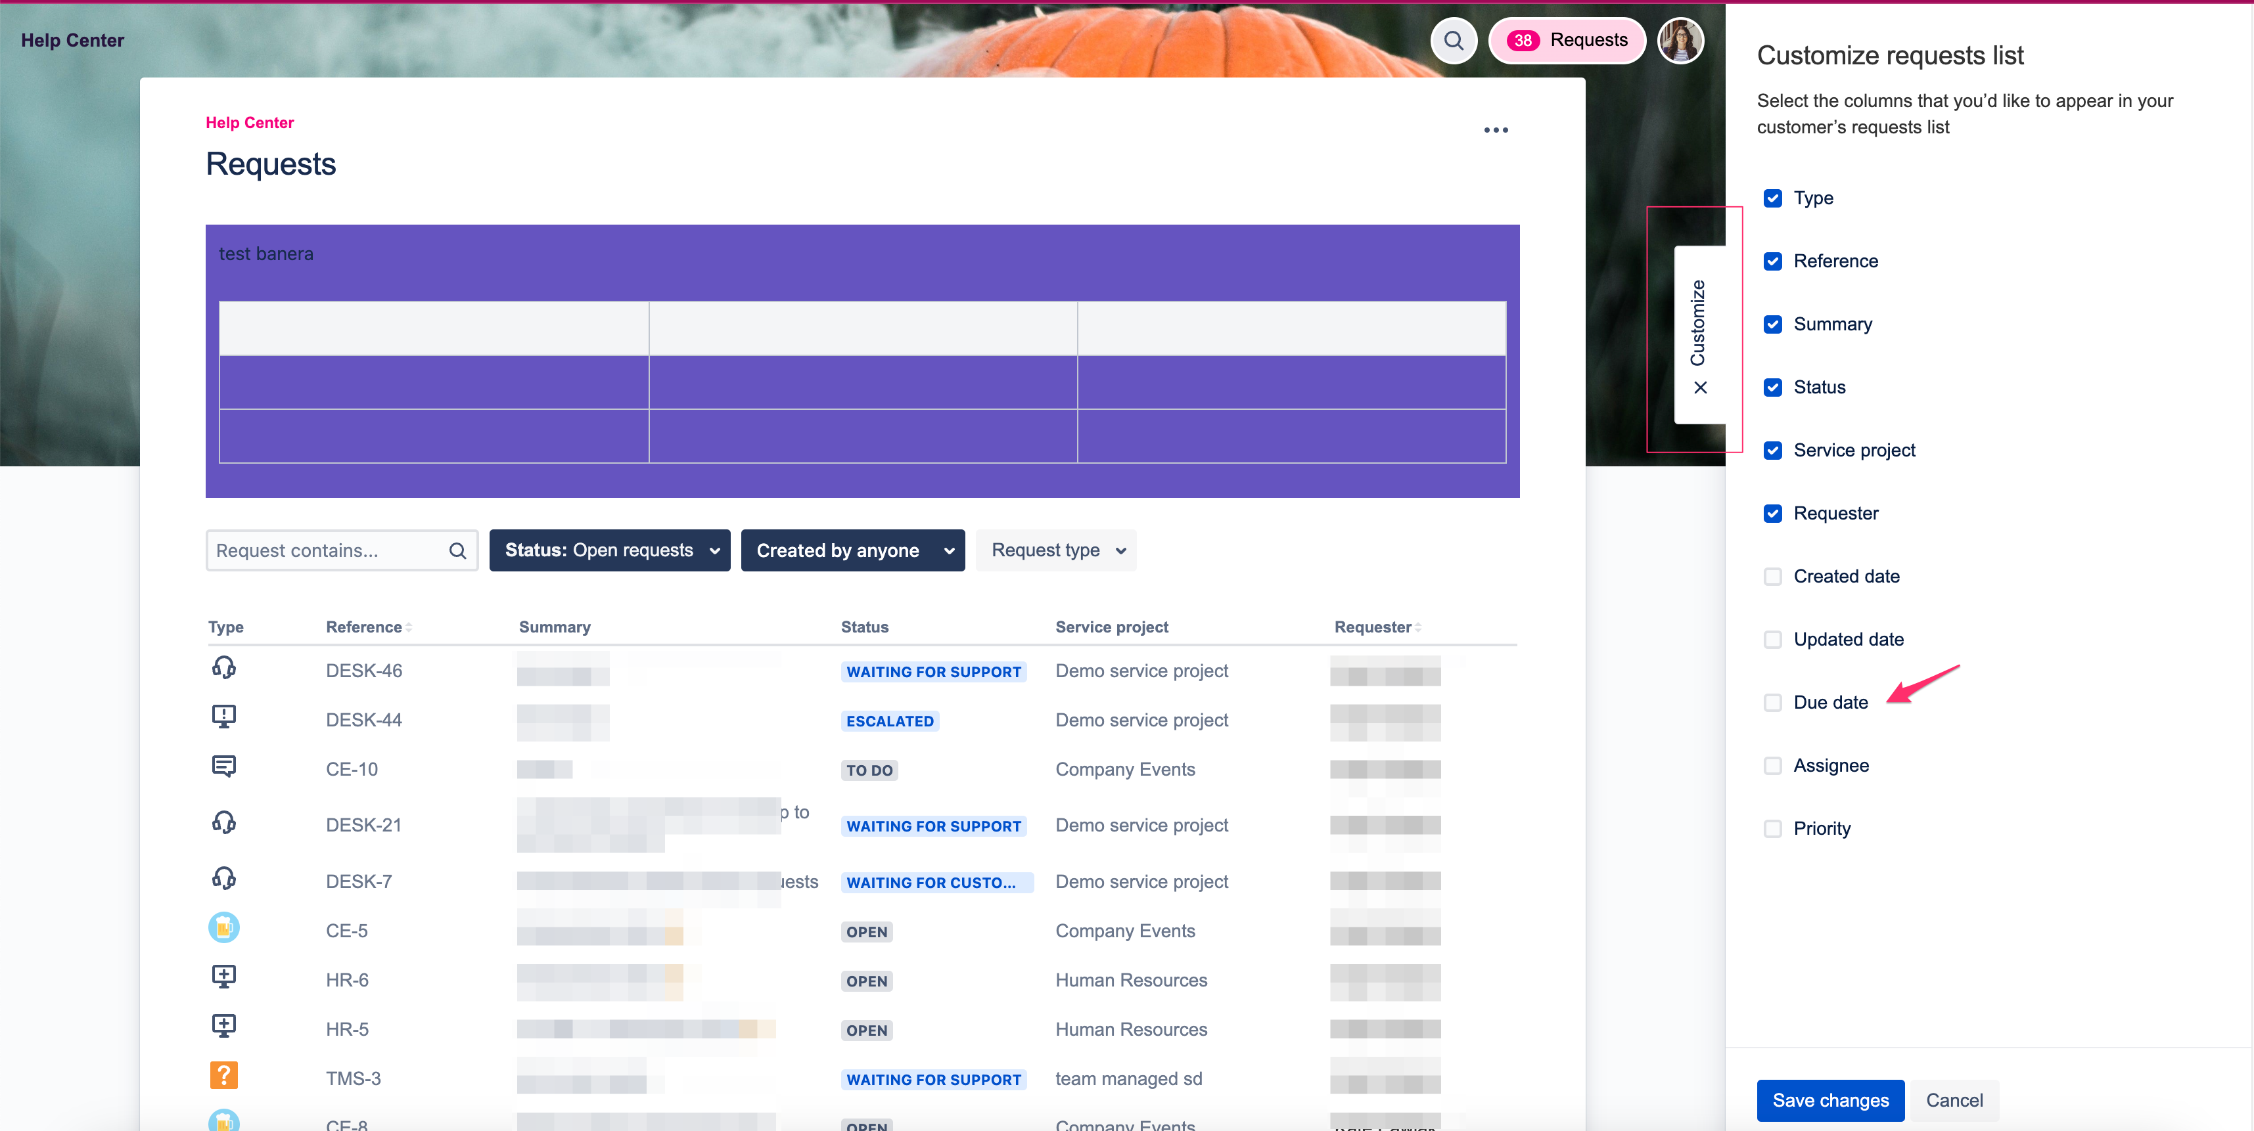
Task: Expand the Status: Open requests dropdown
Action: click(x=609, y=550)
